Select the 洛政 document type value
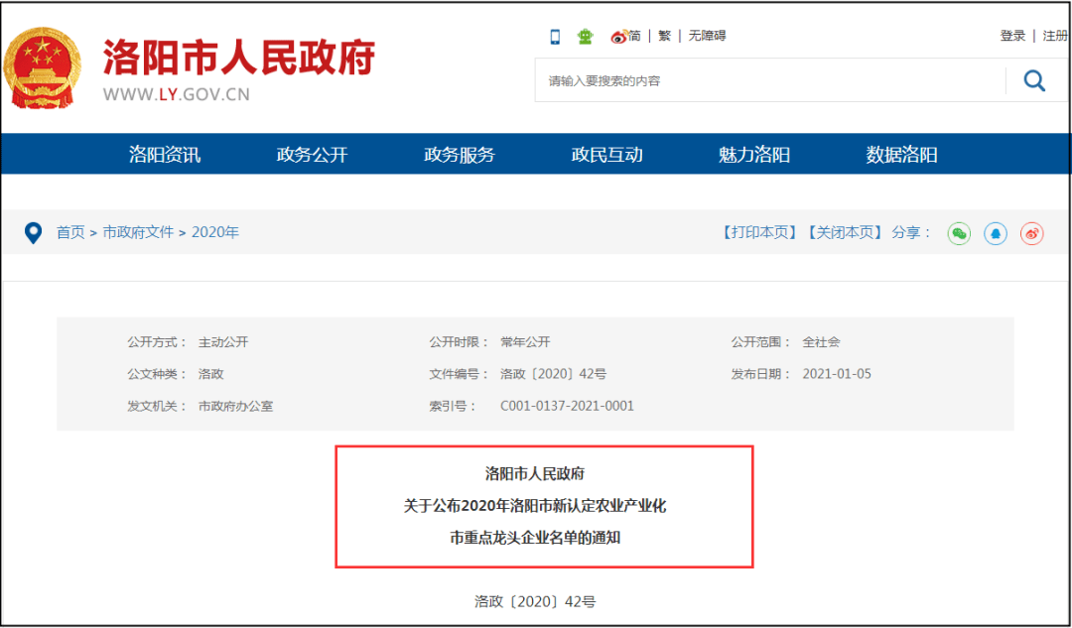The height and width of the screenshot is (628, 1072). [211, 374]
